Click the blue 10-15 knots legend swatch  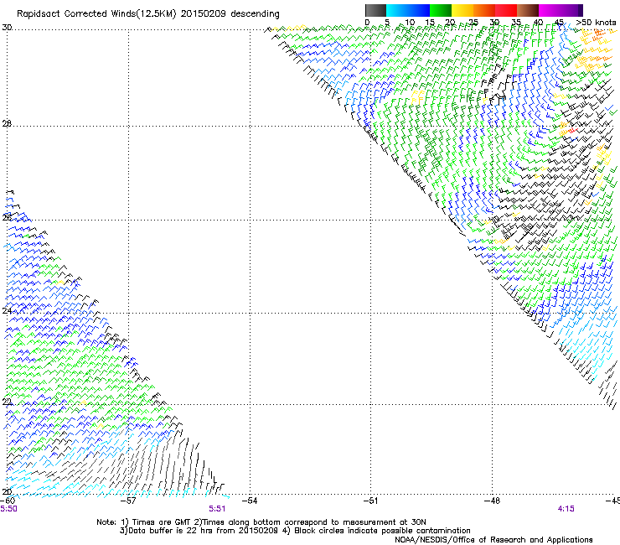(419, 10)
